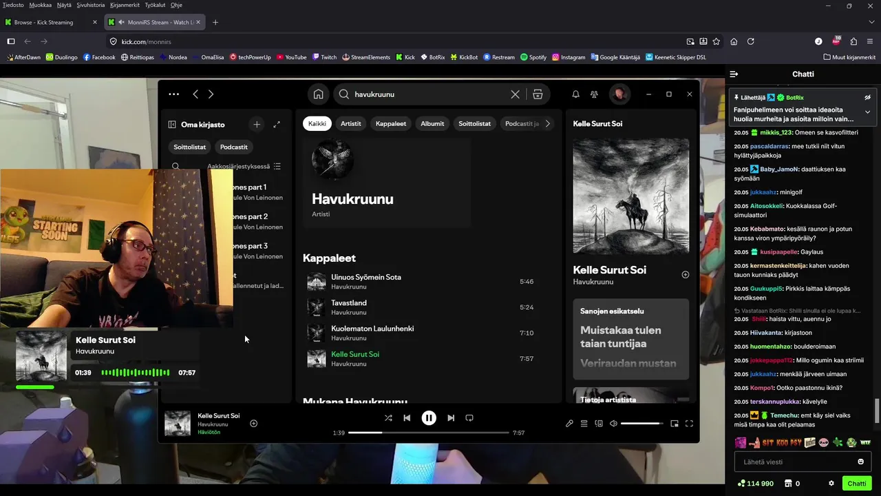
Task: Open chat settings gear
Action: (831, 484)
